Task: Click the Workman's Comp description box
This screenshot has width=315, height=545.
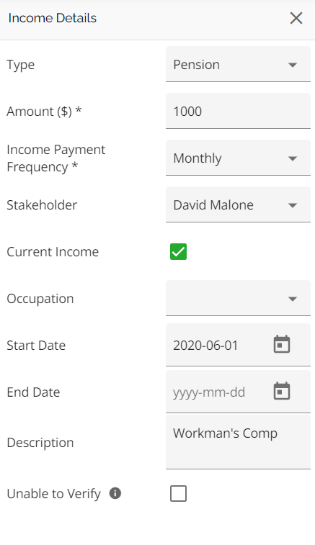Action: (238, 442)
